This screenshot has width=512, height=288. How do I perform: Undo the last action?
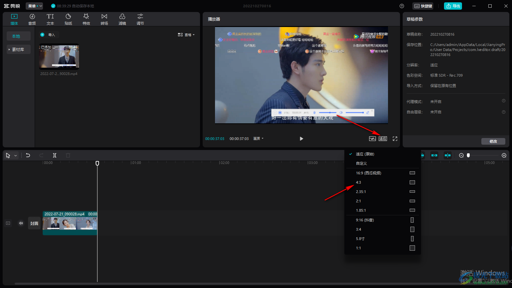tap(28, 155)
